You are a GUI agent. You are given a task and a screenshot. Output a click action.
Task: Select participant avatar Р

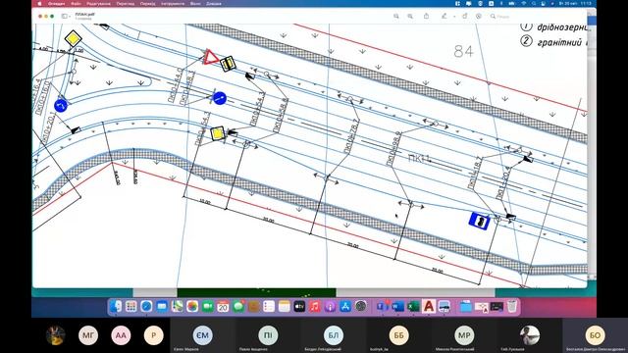[x=154, y=335]
